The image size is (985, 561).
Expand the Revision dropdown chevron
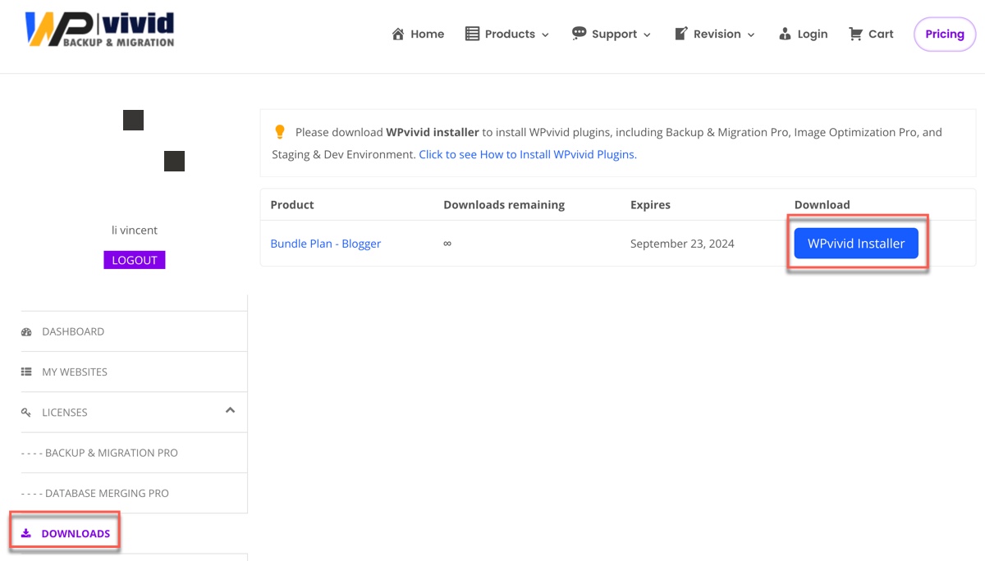[x=750, y=34]
